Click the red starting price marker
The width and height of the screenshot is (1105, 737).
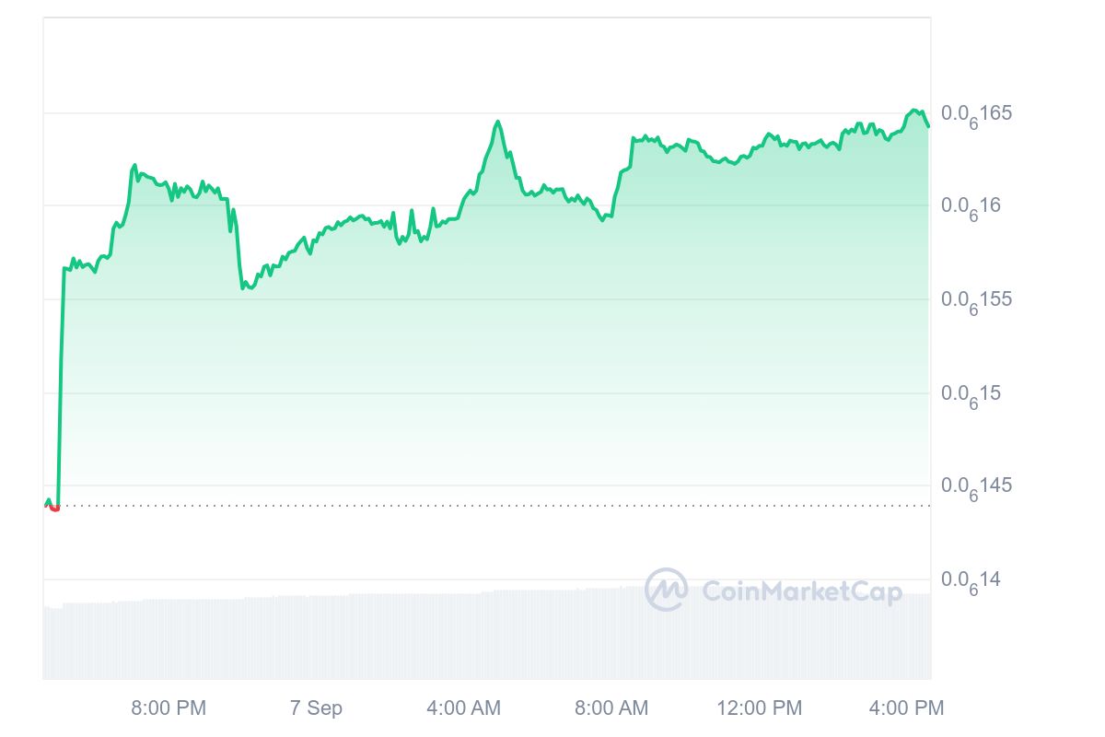pos(54,507)
